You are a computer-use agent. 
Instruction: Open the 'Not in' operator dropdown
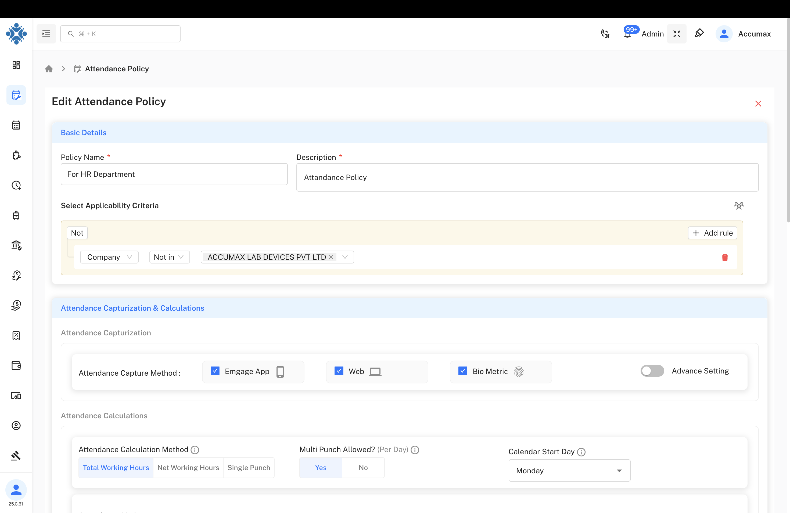click(x=169, y=257)
